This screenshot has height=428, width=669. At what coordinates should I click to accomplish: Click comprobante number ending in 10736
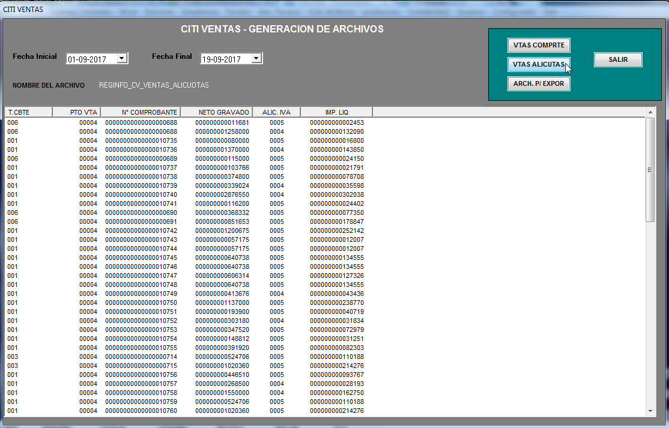point(141,149)
